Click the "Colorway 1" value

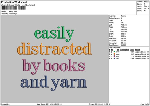13,13
